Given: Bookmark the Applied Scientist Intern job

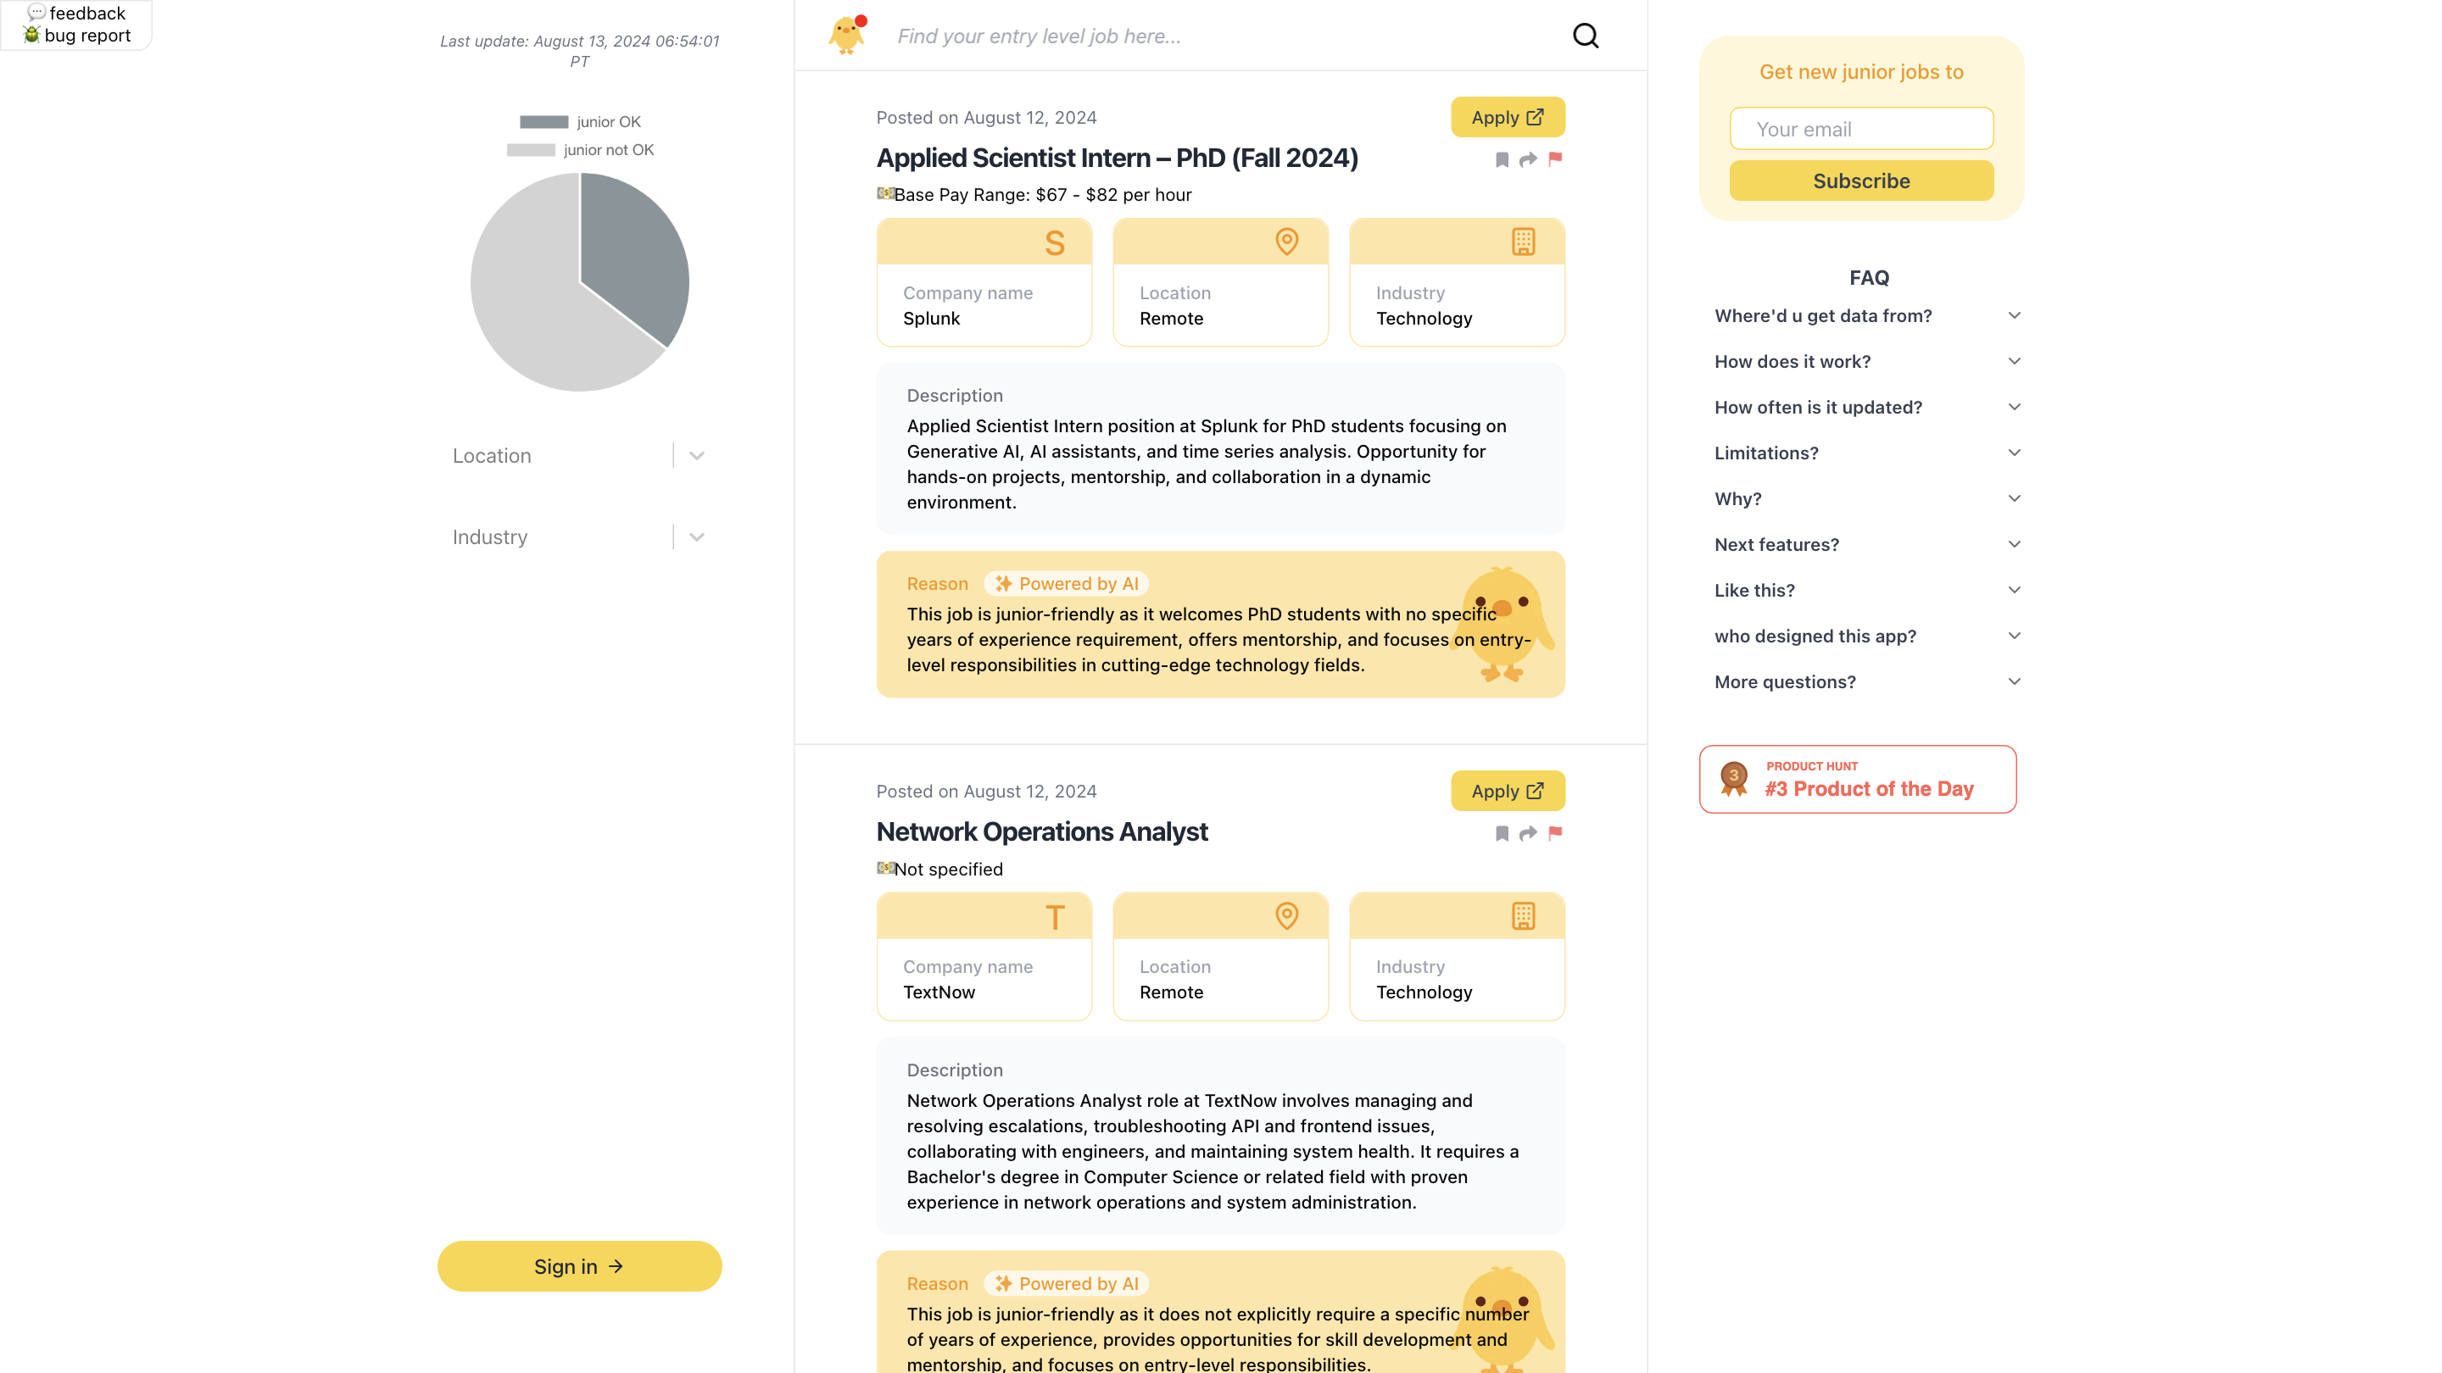Looking at the screenshot, I should [x=1502, y=159].
